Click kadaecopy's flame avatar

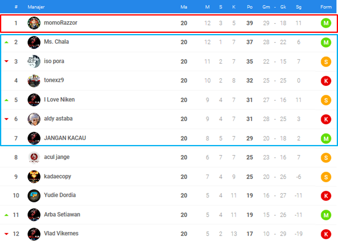point(34,177)
